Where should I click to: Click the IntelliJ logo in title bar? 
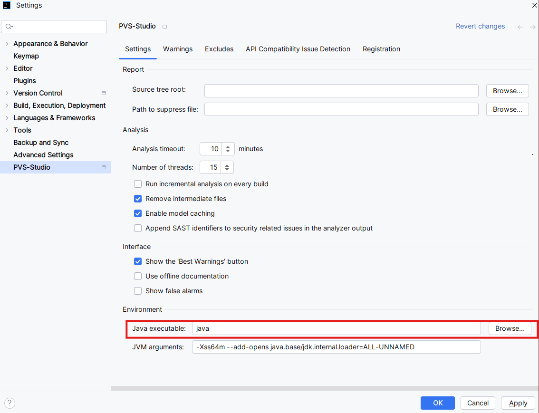(7, 6)
